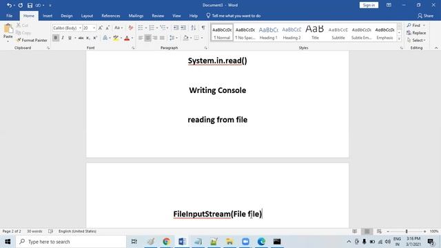The height and width of the screenshot is (248, 441).
Task: Click the bullets list icon
Action: click(x=141, y=28)
